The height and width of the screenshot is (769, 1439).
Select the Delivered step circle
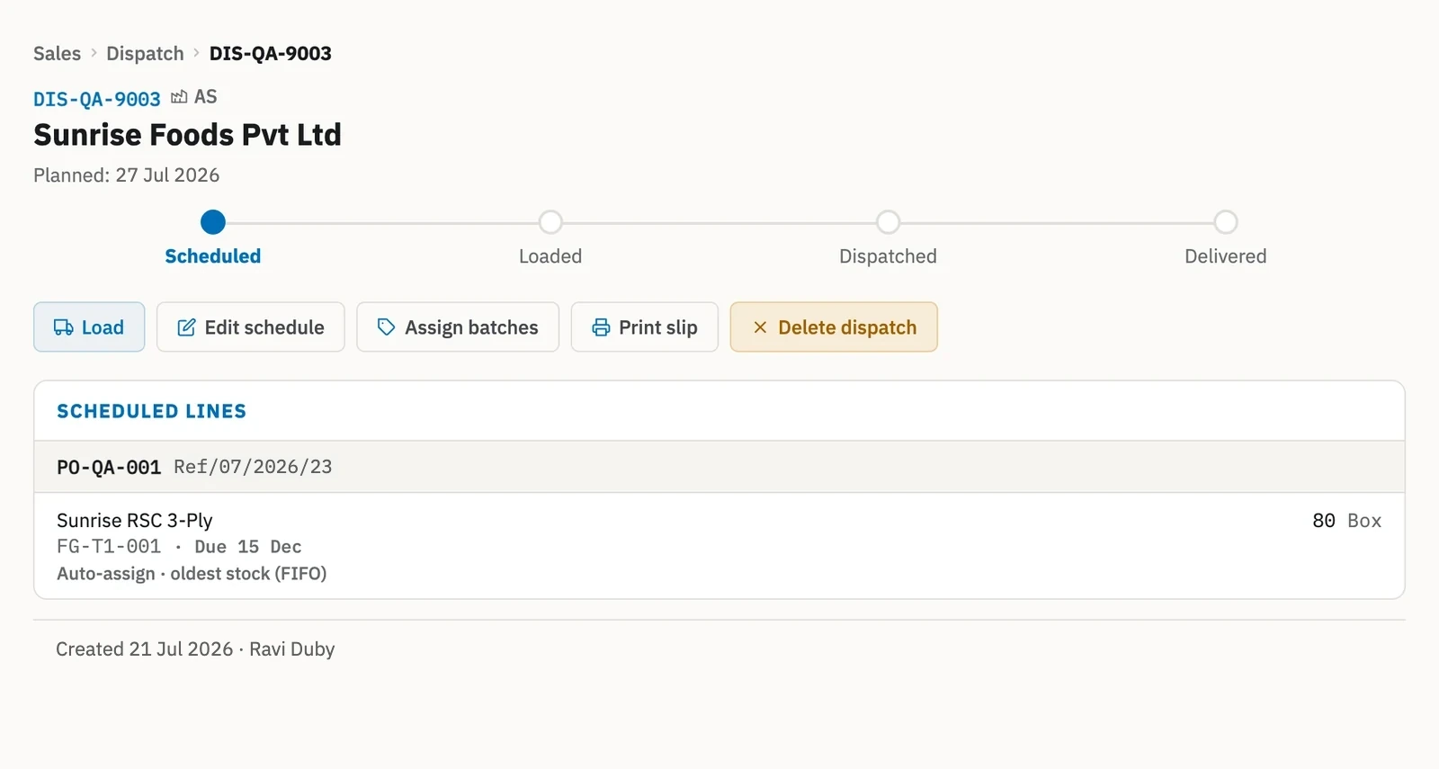click(1226, 222)
